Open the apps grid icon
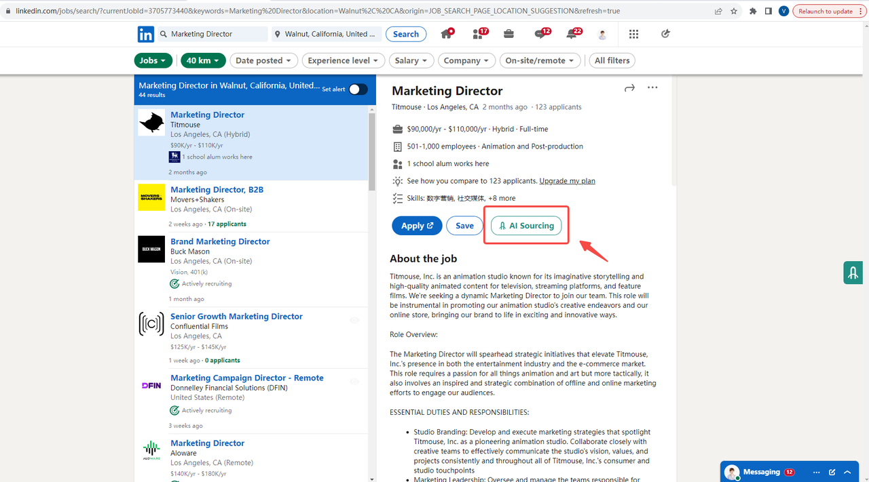Image resolution: width=869 pixels, height=482 pixels. click(x=634, y=34)
